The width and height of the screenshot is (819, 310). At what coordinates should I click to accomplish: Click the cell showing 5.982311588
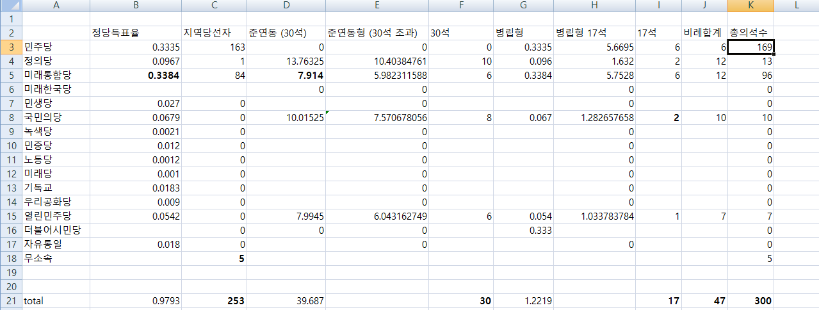pos(377,76)
